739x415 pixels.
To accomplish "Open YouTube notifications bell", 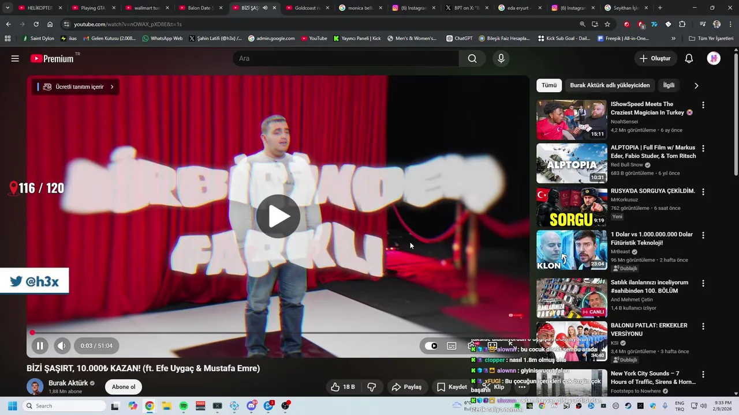I will (689, 58).
